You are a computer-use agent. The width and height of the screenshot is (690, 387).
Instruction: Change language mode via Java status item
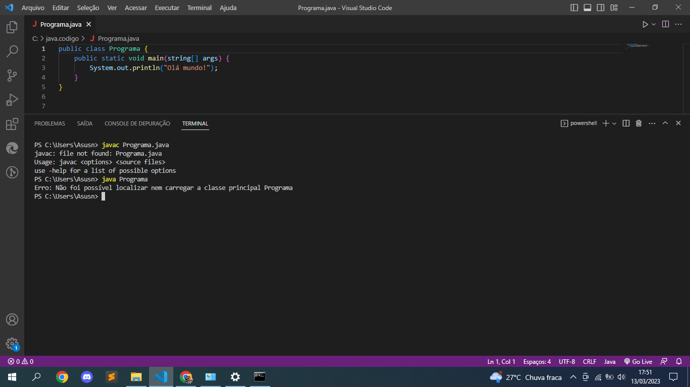tap(610, 361)
